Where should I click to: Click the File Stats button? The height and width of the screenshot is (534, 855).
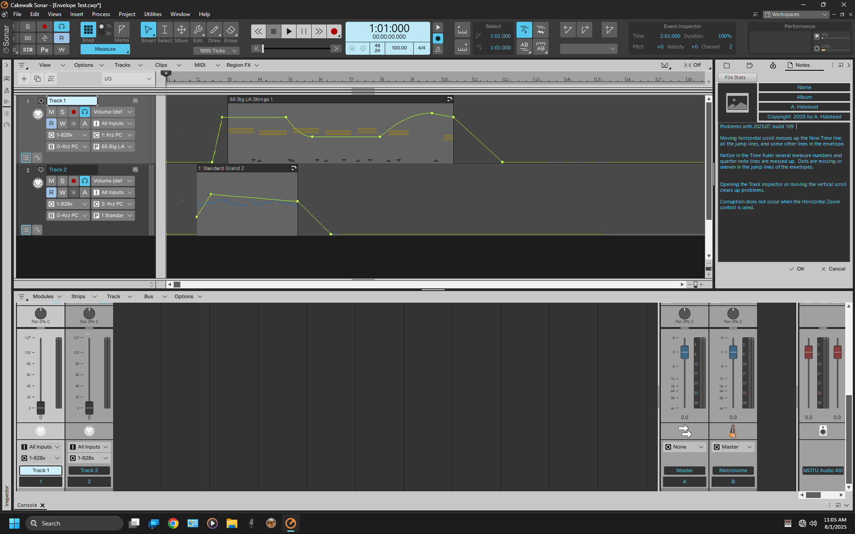tap(737, 77)
